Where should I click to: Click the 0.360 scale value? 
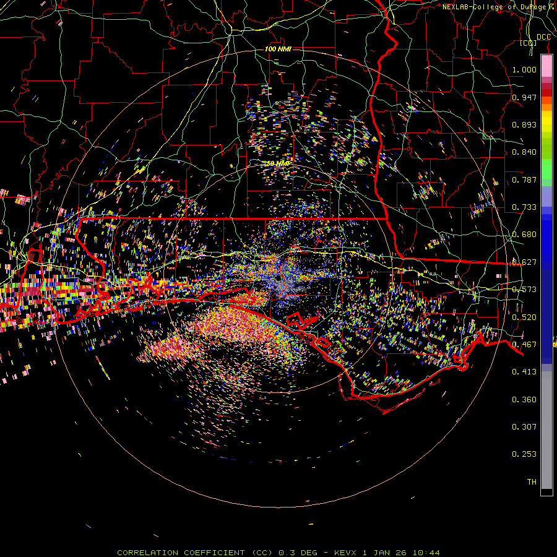[524, 399]
